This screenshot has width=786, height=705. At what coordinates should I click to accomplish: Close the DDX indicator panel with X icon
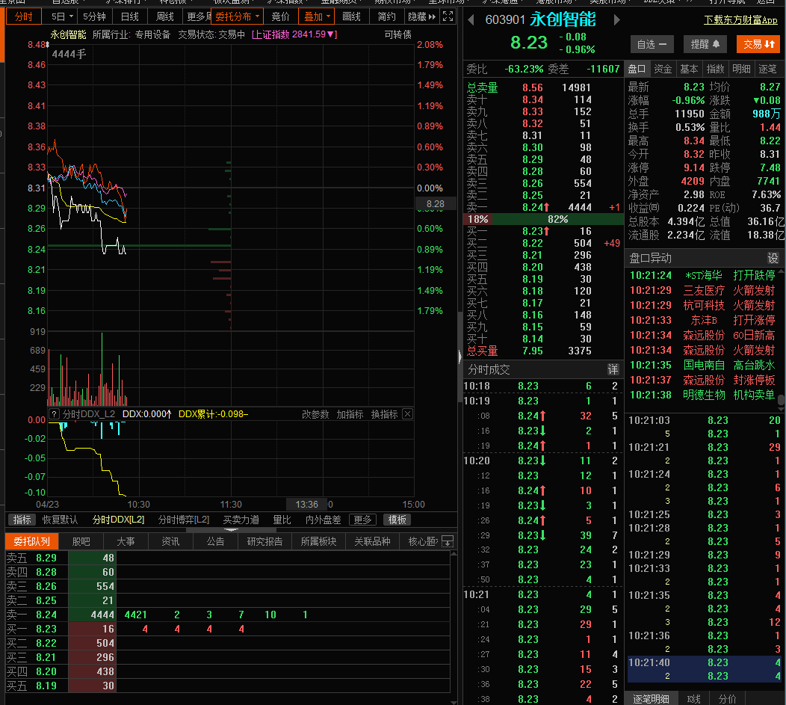[x=407, y=414]
